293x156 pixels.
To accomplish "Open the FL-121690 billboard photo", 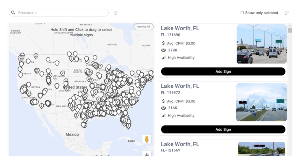I will click(261, 44).
